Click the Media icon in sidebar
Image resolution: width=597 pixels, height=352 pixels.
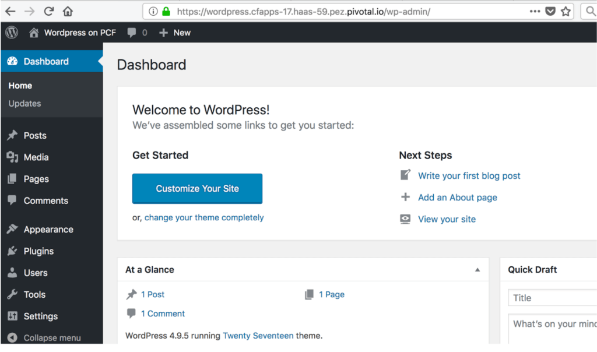click(x=12, y=157)
